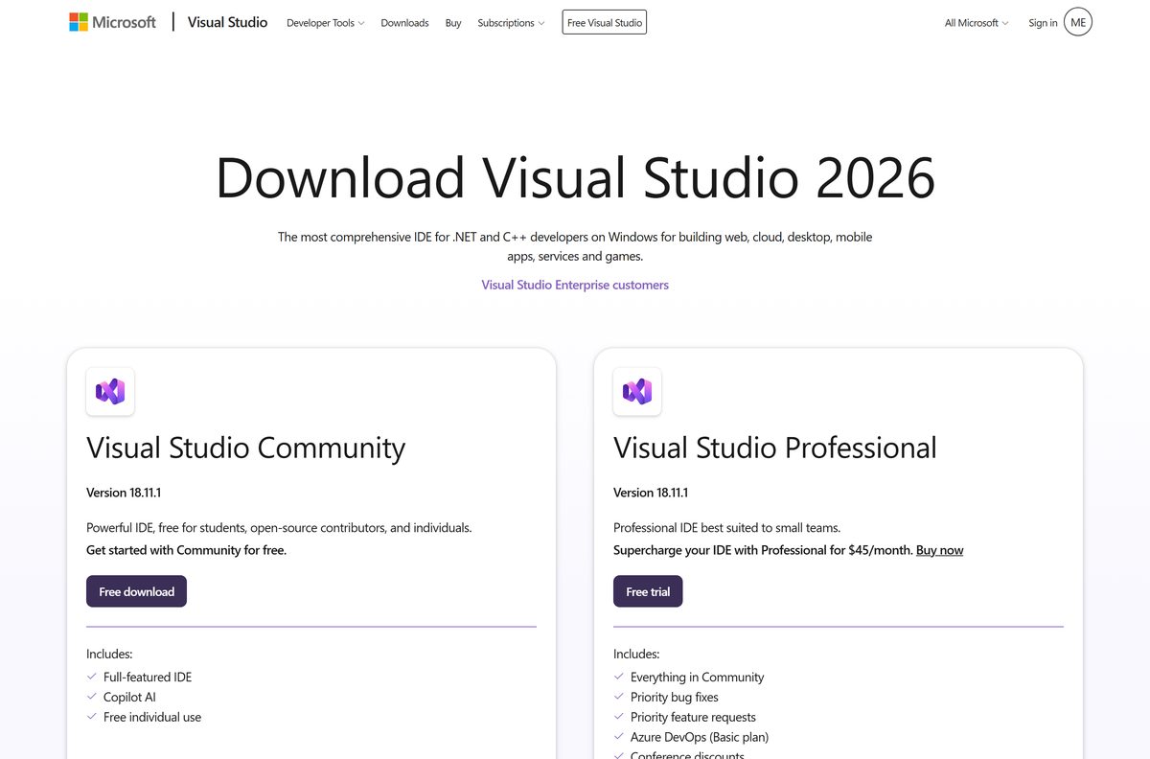Click the checkmark beside Full-featured IDE

(92, 677)
